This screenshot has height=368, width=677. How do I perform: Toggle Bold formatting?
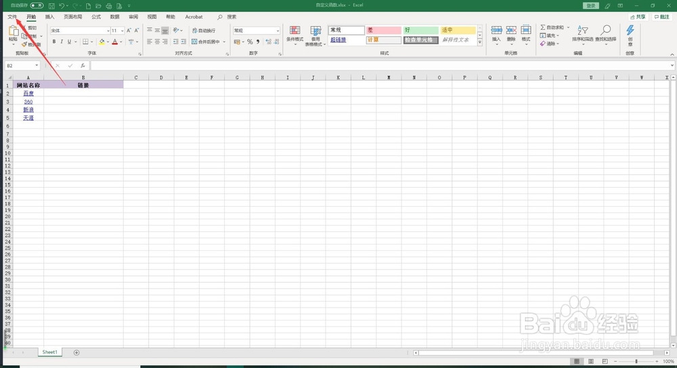[54, 41]
